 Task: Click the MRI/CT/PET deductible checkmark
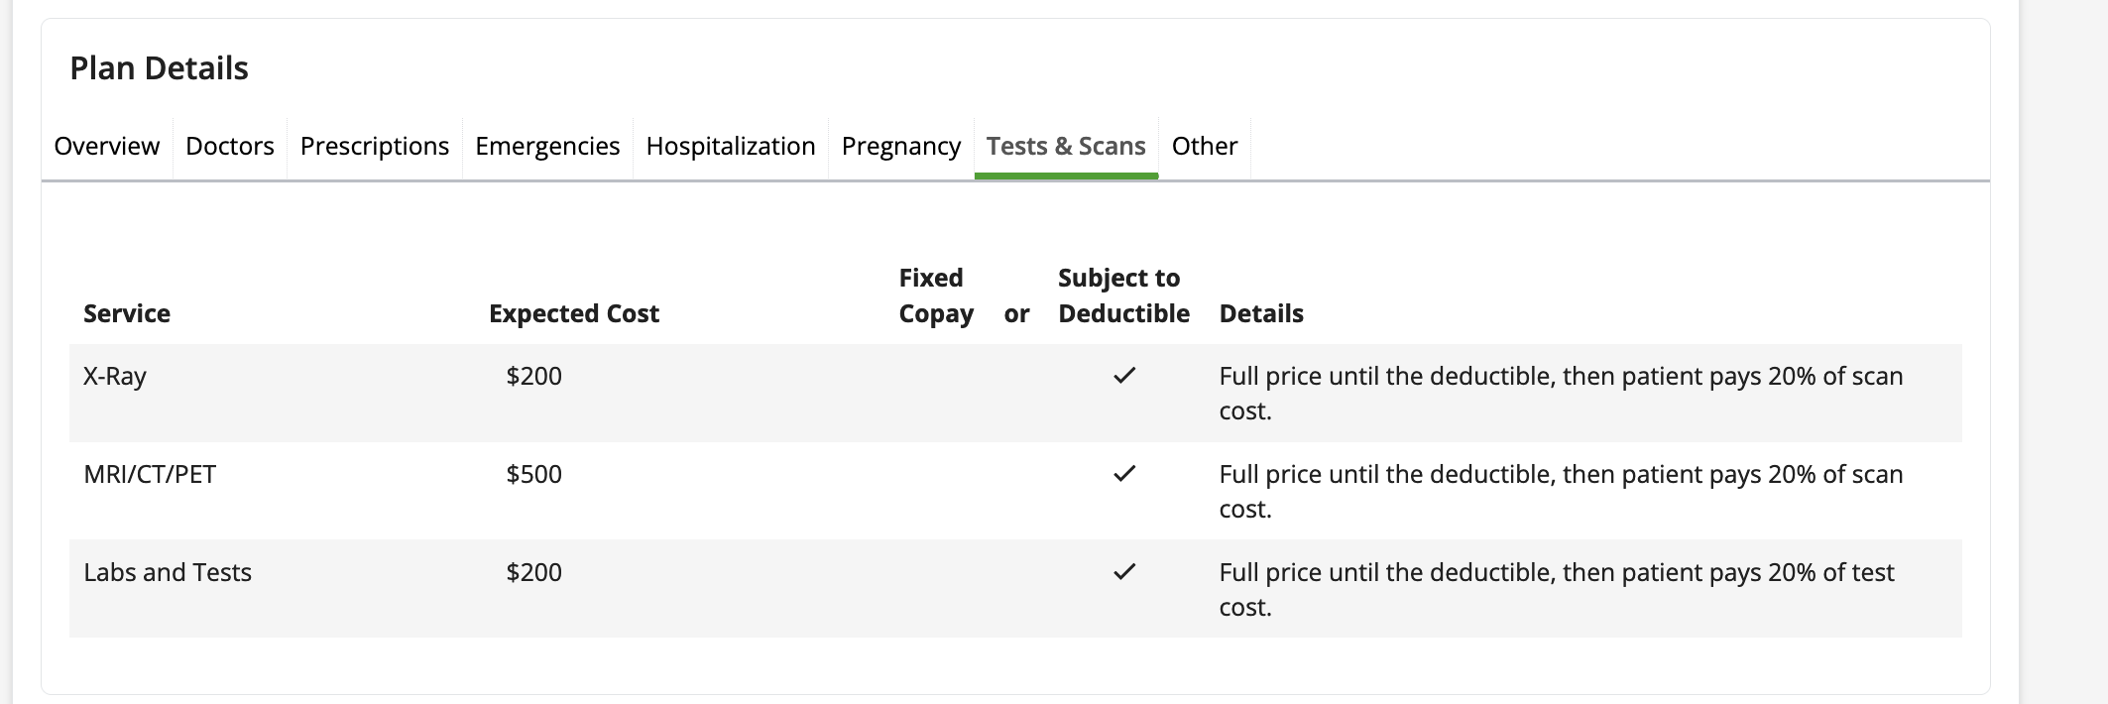[1123, 474]
